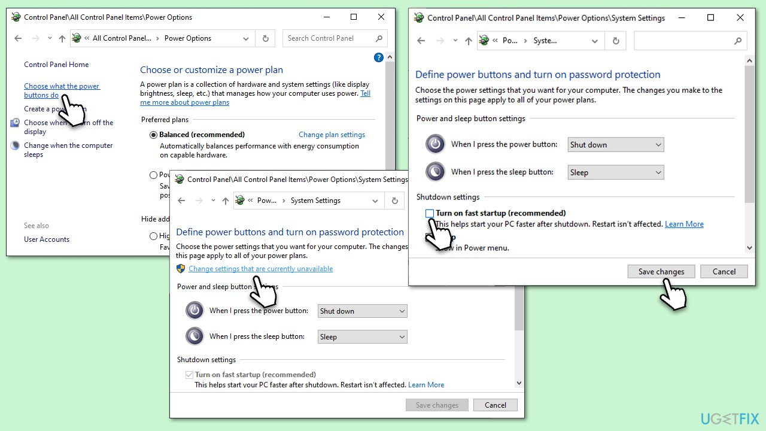The image size is (766, 431).
Task: Click the back navigation arrow
Action: (17, 38)
